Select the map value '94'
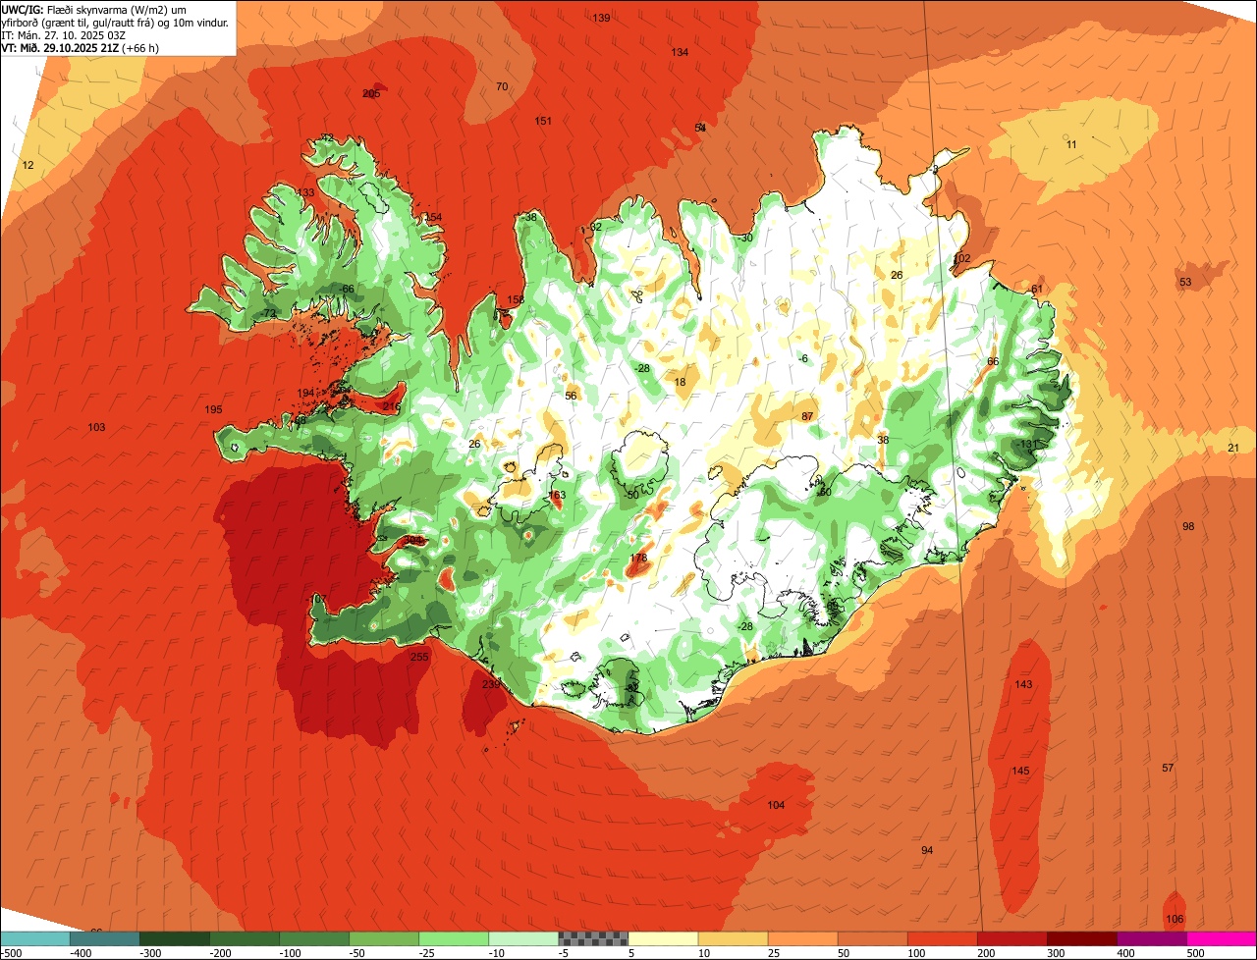Viewport: 1257px width, 960px height. coord(927,850)
